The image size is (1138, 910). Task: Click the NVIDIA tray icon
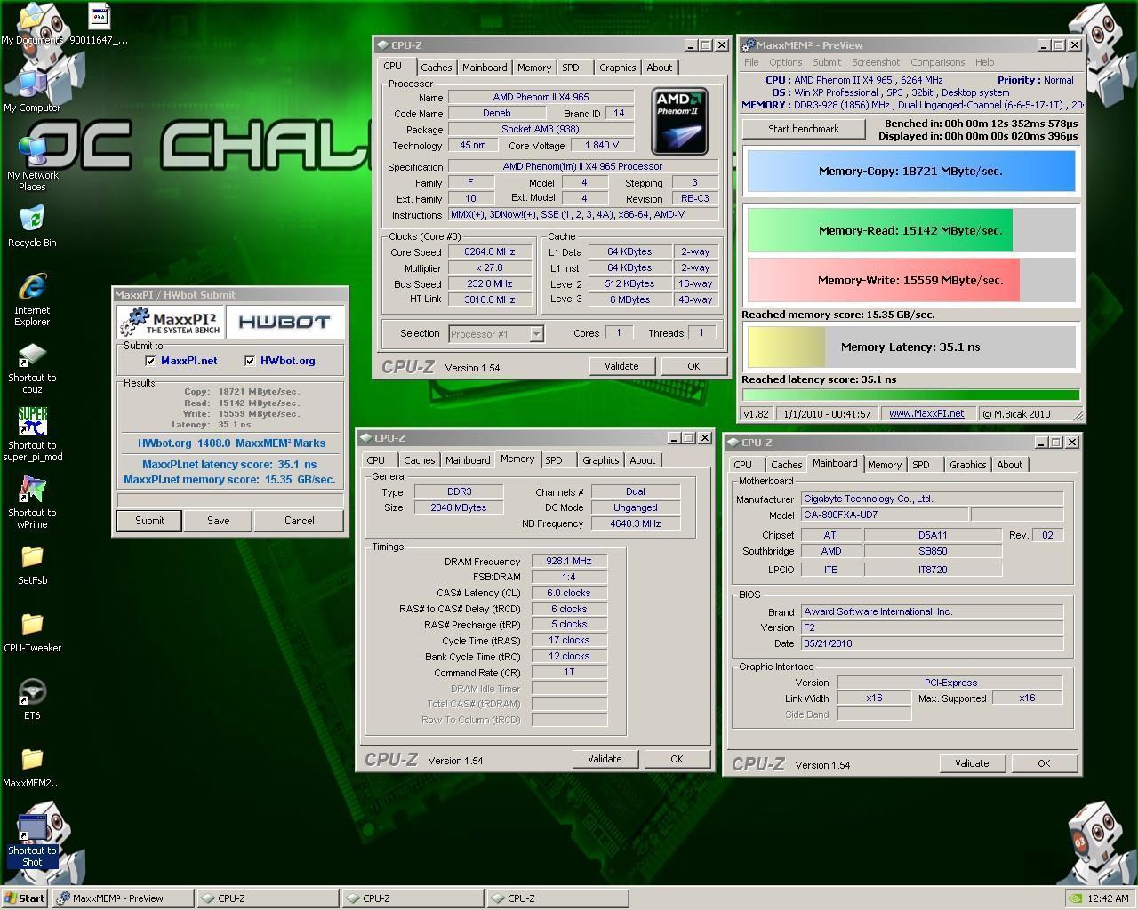[1074, 898]
